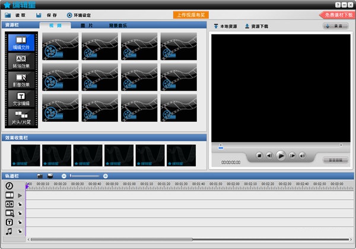Click the preview seek bar end marker
This screenshot has height=249, width=356.
pos(341,145)
